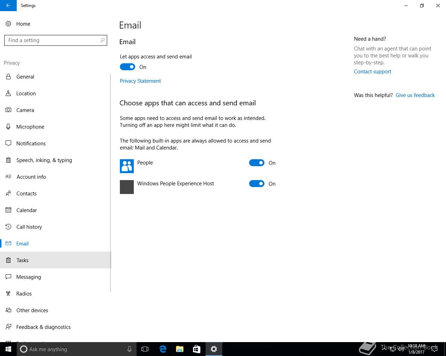Click the Settings taskbar button
The width and height of the screenshot is (446, 356).
(x=214, y=349)
